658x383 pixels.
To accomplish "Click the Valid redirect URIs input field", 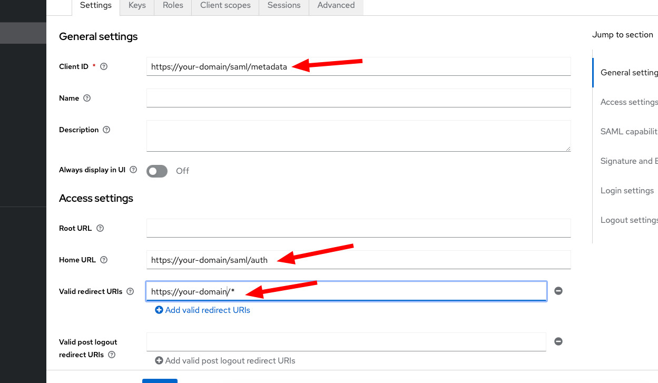I will pos(346,291).
